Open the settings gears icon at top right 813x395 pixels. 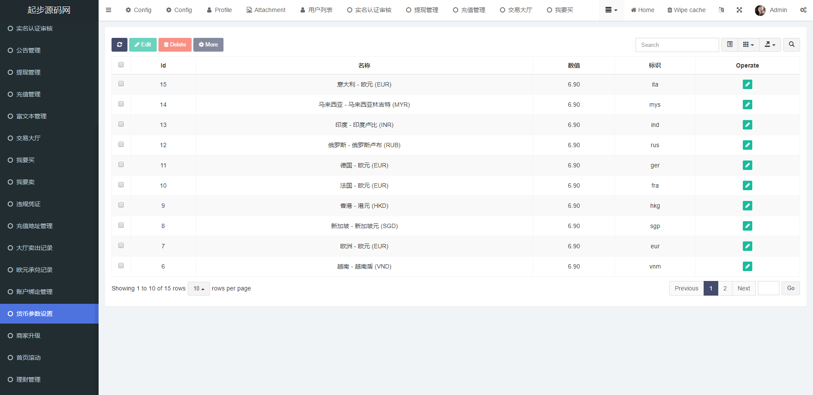point(803,10)
